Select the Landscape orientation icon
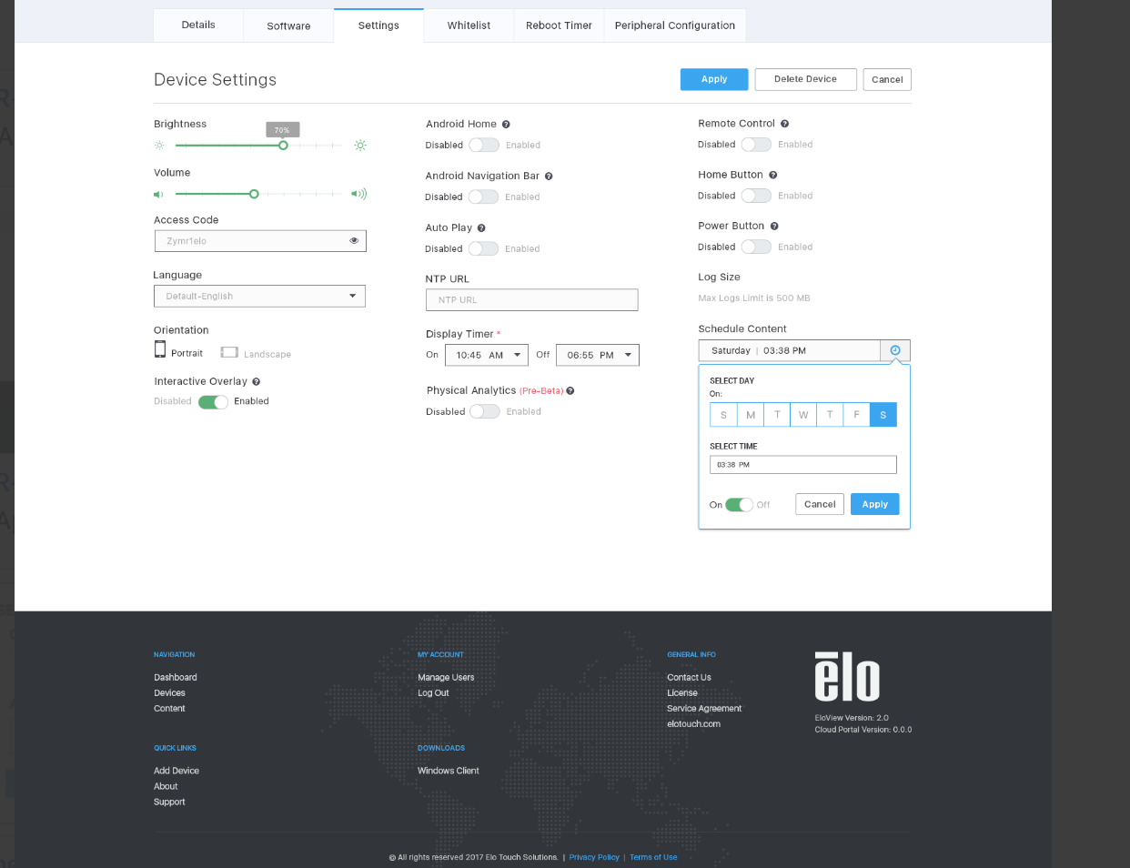This screenshot has height=868, width=1130. (x=229, y=352)
